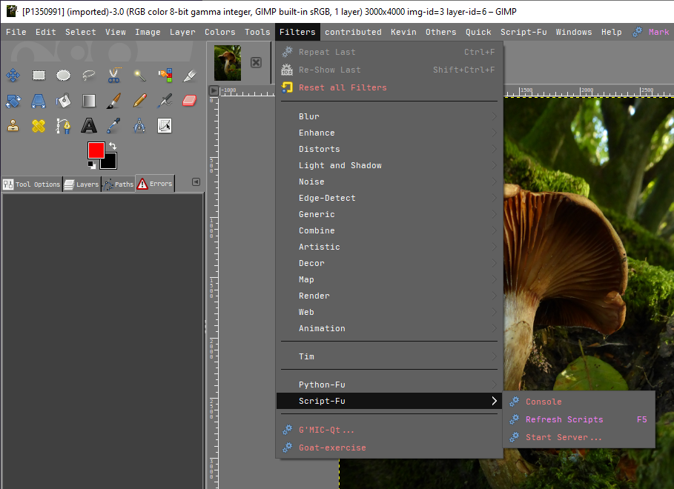Choose the Gradient tool

88,101
